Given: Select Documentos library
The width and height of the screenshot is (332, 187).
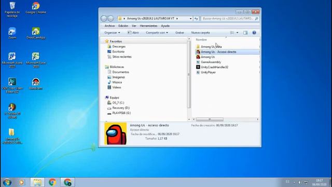Looking at the screenshot, I should pyautogui.click(x=118, y=72).
